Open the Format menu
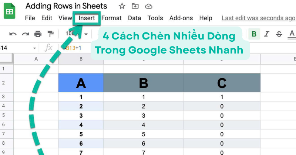 click(111, 18)
